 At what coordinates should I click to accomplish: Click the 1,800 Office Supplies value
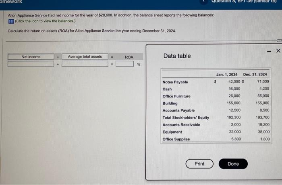(265, 139)
